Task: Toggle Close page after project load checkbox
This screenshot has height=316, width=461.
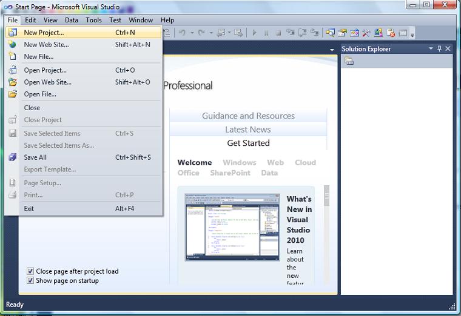Action: coord(30,271)
